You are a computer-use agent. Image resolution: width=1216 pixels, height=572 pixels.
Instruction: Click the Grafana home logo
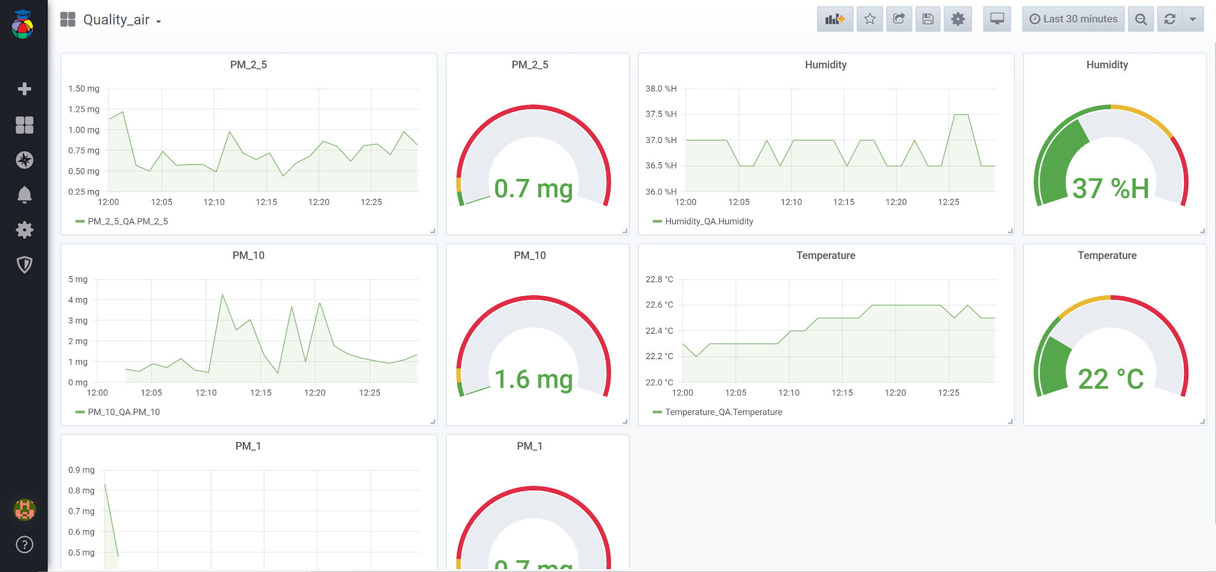pyautogui.click(x=23, y=24)
